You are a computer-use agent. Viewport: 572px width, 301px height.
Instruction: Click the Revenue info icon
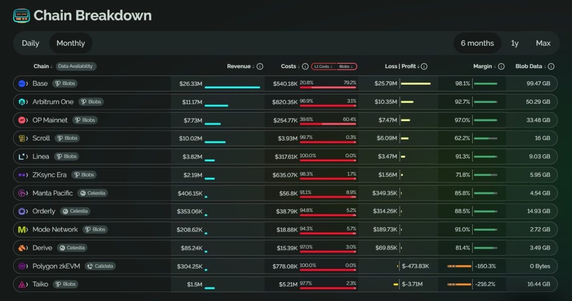[260, 66]
